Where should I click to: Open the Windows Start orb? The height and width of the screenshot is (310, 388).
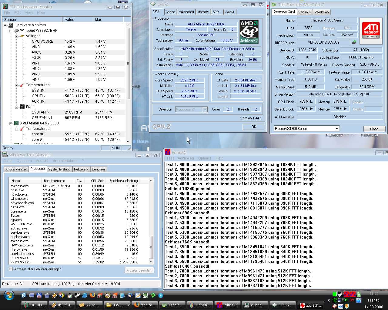[9, 295]
